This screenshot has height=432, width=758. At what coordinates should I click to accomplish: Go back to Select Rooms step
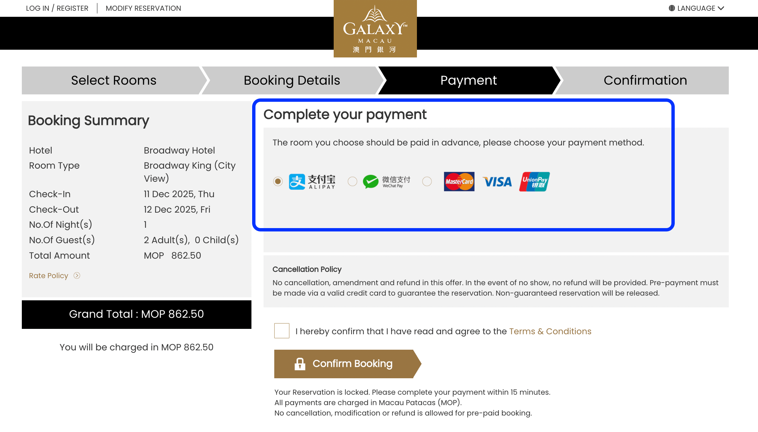click(113, 80)
